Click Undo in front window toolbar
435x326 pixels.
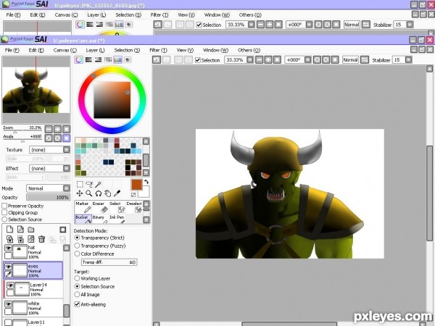click(157, 59)
